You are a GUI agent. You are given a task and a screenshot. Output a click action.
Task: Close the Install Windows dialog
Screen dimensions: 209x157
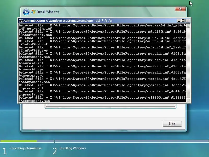coord(180,9)
